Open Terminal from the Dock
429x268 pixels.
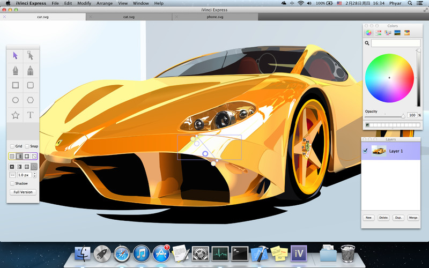point(240,254)
